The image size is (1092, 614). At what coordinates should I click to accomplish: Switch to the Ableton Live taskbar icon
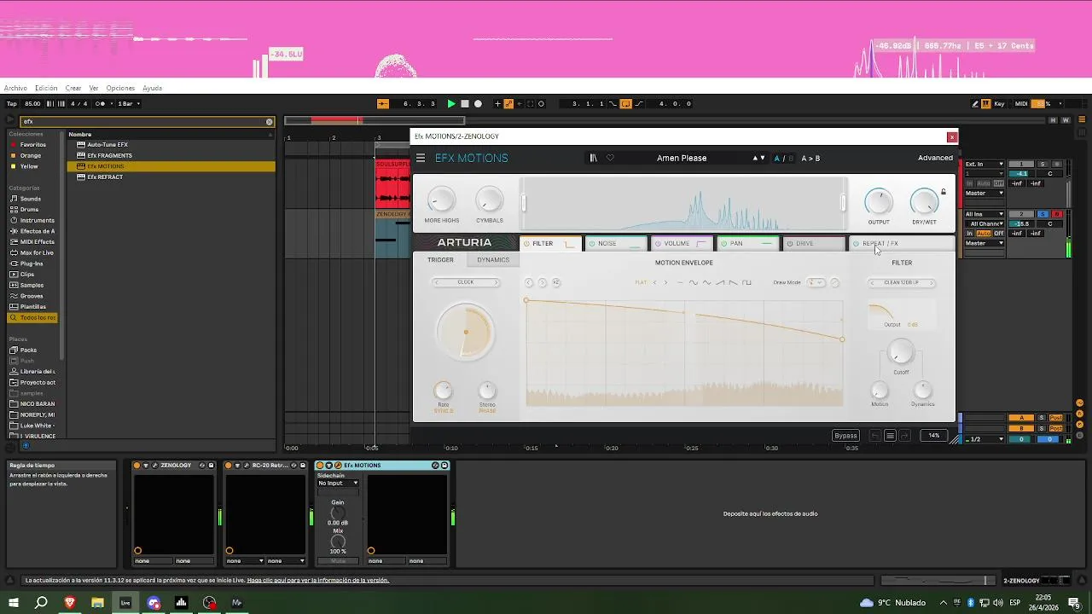[125, 603]
